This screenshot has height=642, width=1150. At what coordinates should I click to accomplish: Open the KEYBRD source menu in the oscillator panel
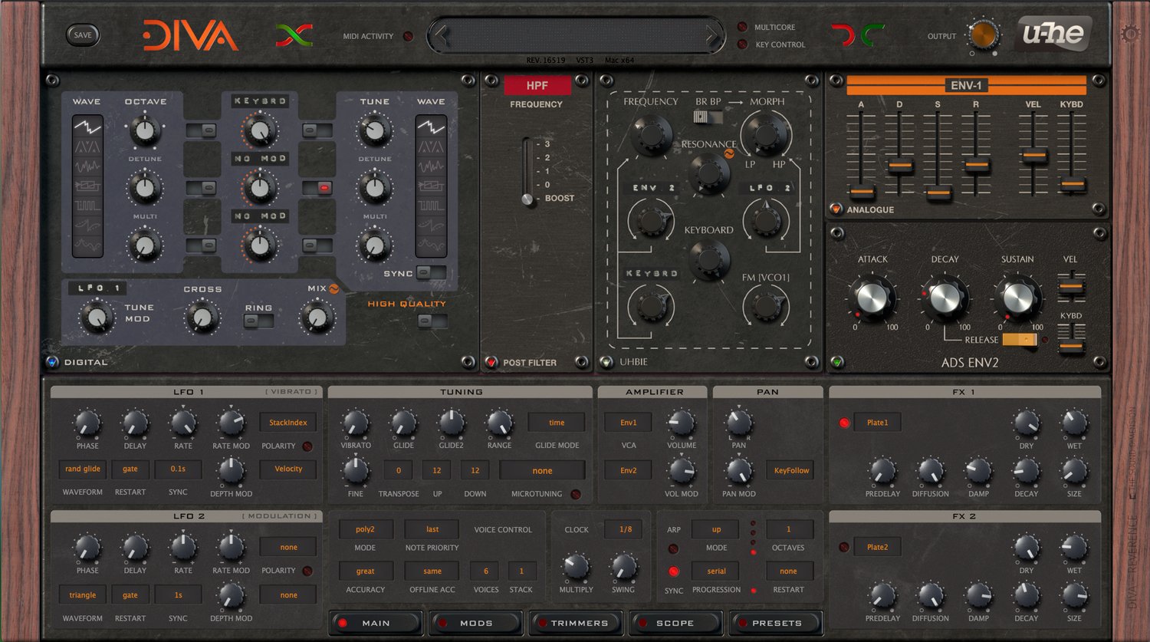(x=260, y=101)
